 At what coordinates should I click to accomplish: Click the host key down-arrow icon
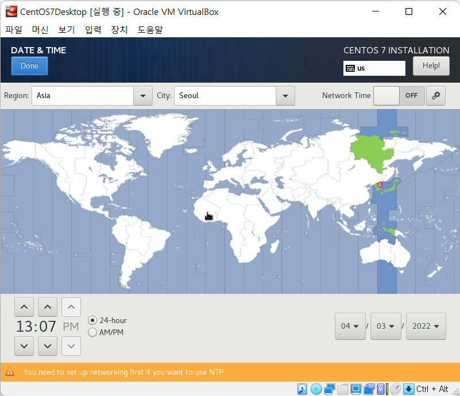pos(409,389)
